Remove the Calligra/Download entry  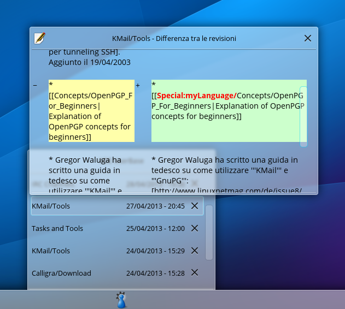(x=195, y=273)
